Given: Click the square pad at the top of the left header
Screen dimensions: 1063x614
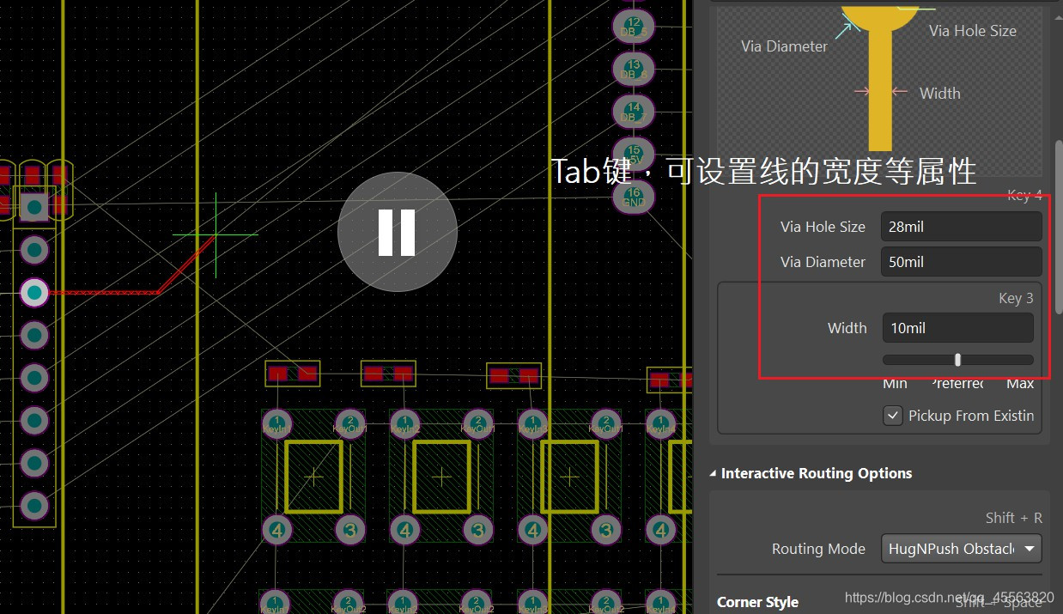Looking at the screenshot, I should [33, 207].
